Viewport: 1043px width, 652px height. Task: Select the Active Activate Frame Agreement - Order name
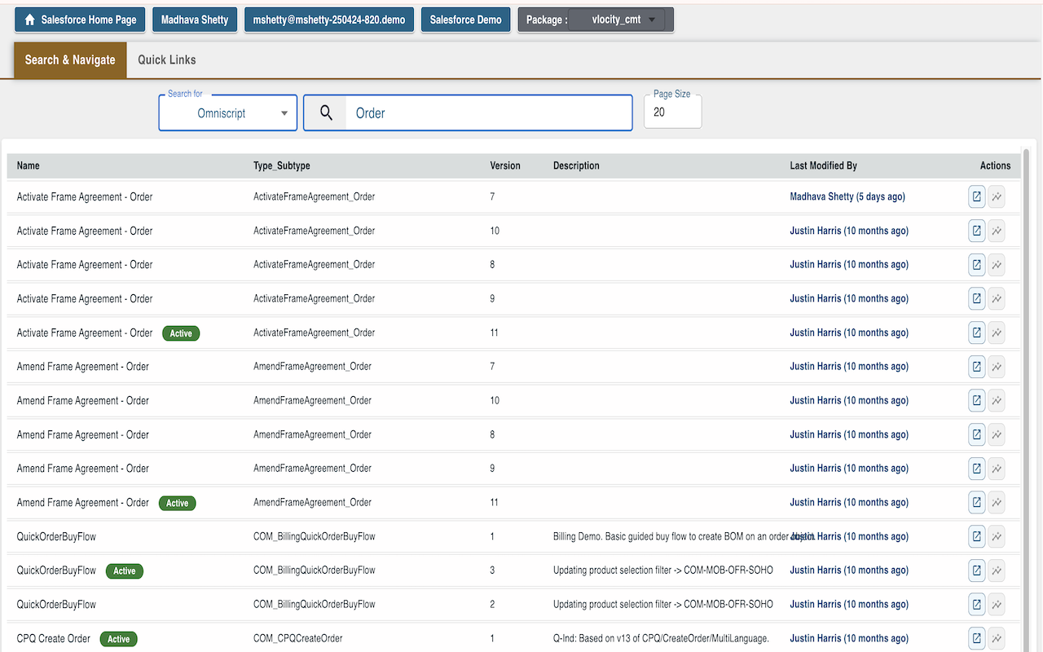85,333
